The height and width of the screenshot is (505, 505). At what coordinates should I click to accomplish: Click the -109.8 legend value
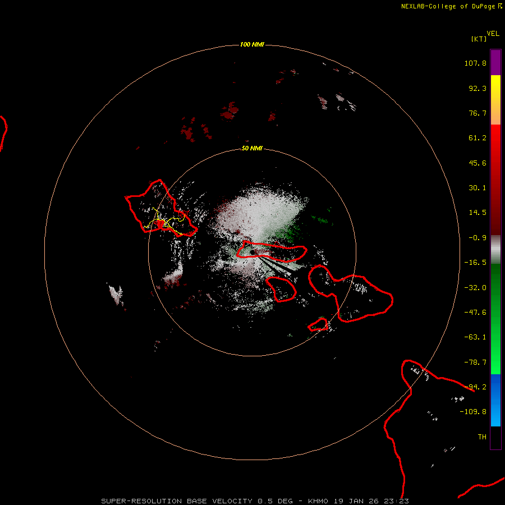[473, 412]
